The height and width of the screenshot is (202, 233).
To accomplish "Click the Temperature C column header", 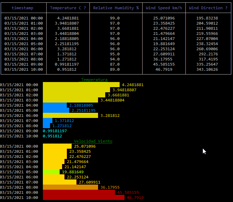I will click(68, 8).
